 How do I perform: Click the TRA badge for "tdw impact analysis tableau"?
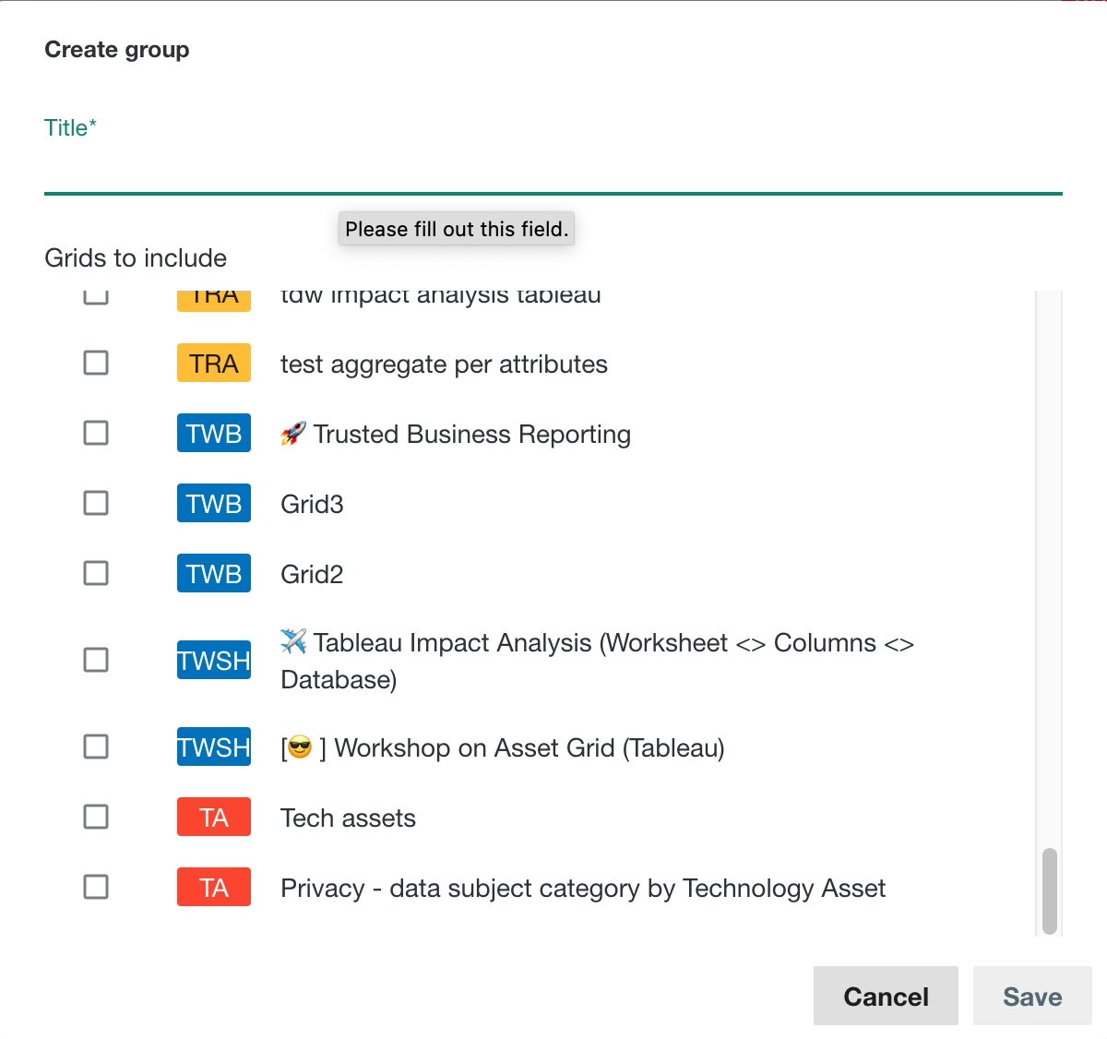pos(213,293)
